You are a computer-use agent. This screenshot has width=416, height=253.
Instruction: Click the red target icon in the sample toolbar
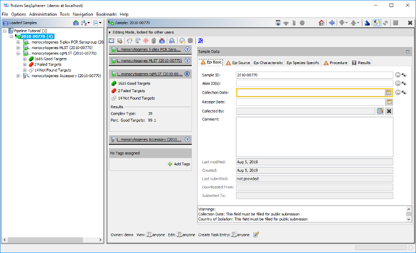146,41
